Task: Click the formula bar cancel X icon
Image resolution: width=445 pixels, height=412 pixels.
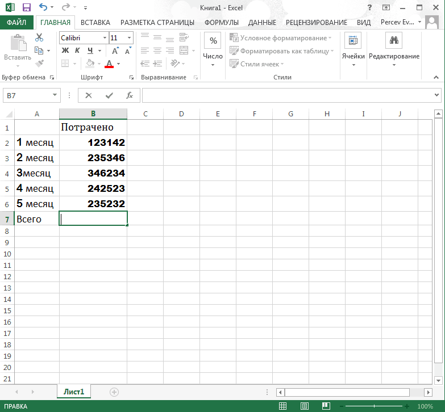Action: tap(89, 95)
